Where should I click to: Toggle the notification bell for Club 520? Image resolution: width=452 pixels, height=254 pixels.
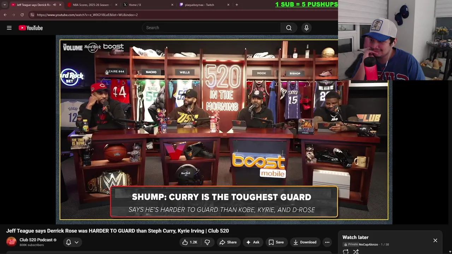pyautogui.click(x=69, y=242)
